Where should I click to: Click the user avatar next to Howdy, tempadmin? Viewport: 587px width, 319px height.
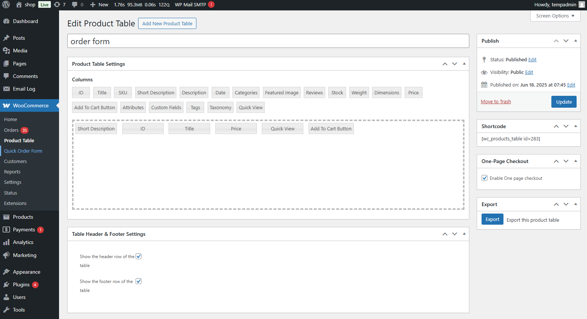pos(581,5)
